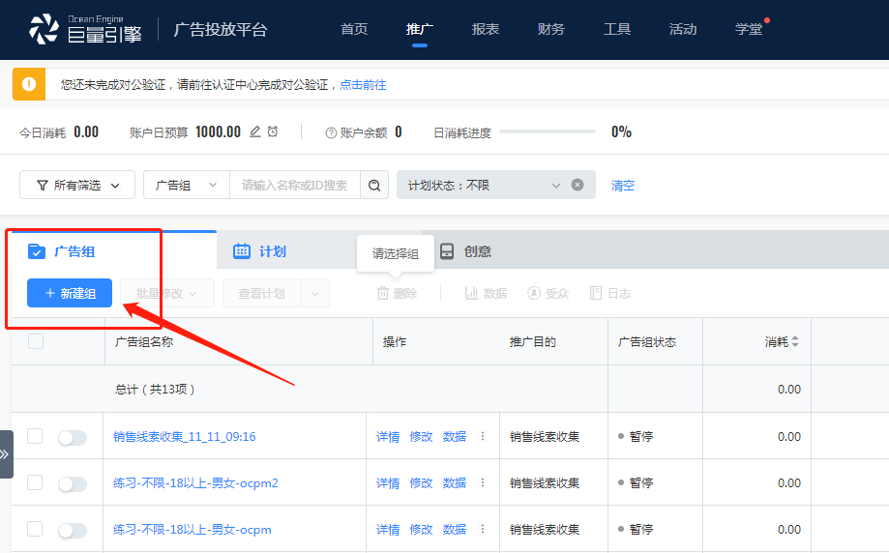
Task: Click the 受众 audience toolbar icon
Action: 534,293
